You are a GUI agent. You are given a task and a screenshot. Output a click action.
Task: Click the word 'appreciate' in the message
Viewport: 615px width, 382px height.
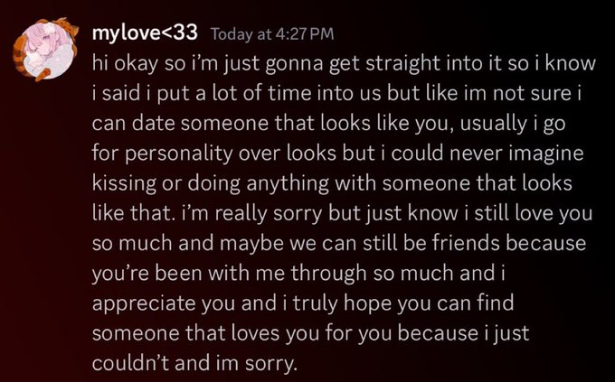pyautogui.click(x=144, y=304)
